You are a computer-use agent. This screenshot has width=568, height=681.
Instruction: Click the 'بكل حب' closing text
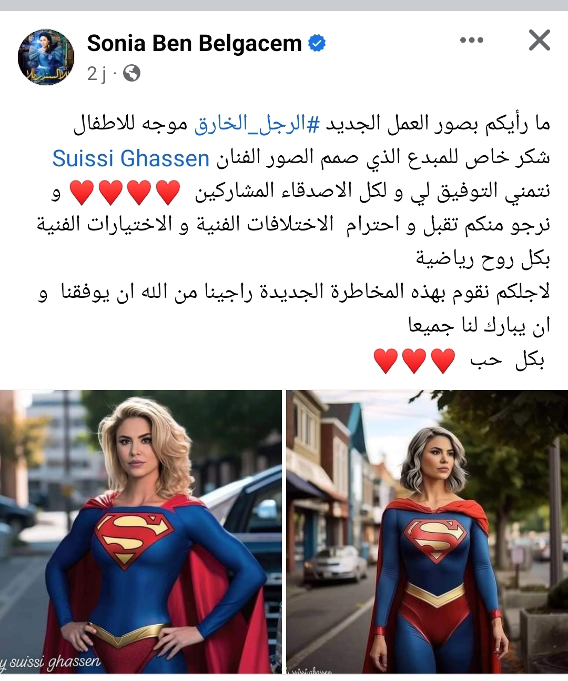pos(507,360)
